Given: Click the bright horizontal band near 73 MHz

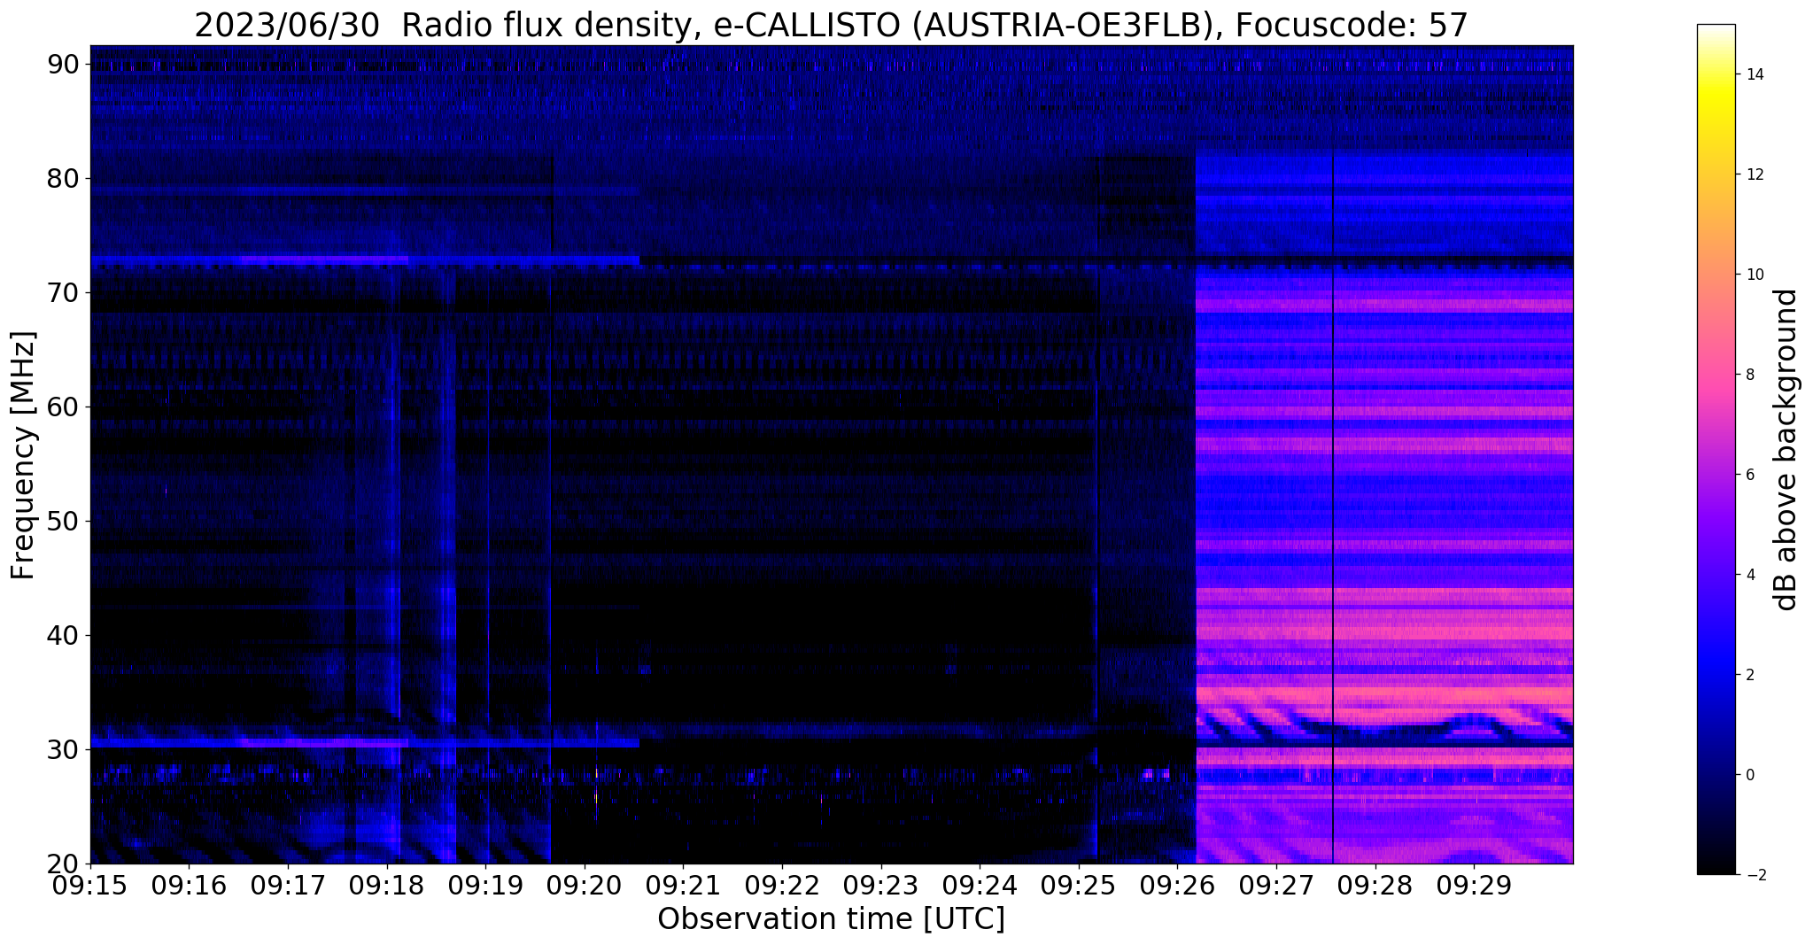Looking at the screenshot, I should click(365, 260).
